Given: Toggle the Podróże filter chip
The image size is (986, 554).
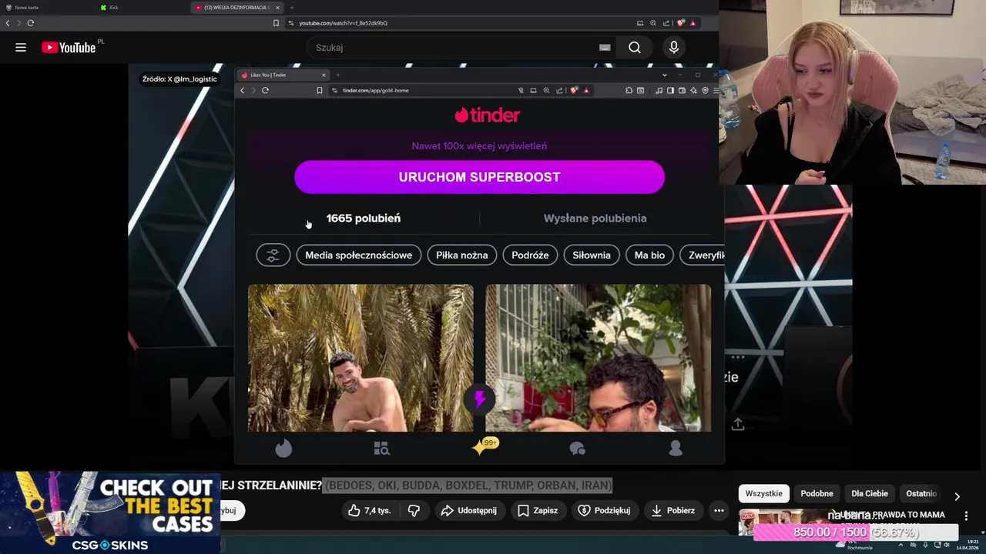Looking at the screenshot, I should 530,255.
